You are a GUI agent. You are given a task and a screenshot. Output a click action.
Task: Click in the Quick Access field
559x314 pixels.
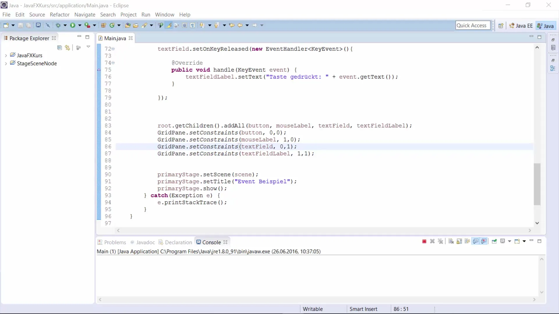[473, 25]
